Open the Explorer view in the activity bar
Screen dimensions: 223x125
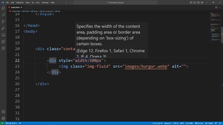(3, 8)
